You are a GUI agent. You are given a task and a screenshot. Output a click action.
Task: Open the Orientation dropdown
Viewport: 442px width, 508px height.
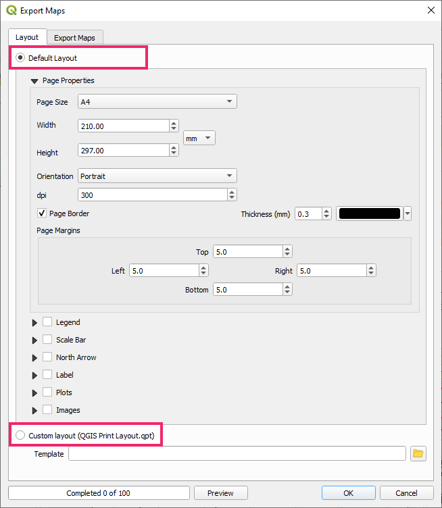(157, 176)
